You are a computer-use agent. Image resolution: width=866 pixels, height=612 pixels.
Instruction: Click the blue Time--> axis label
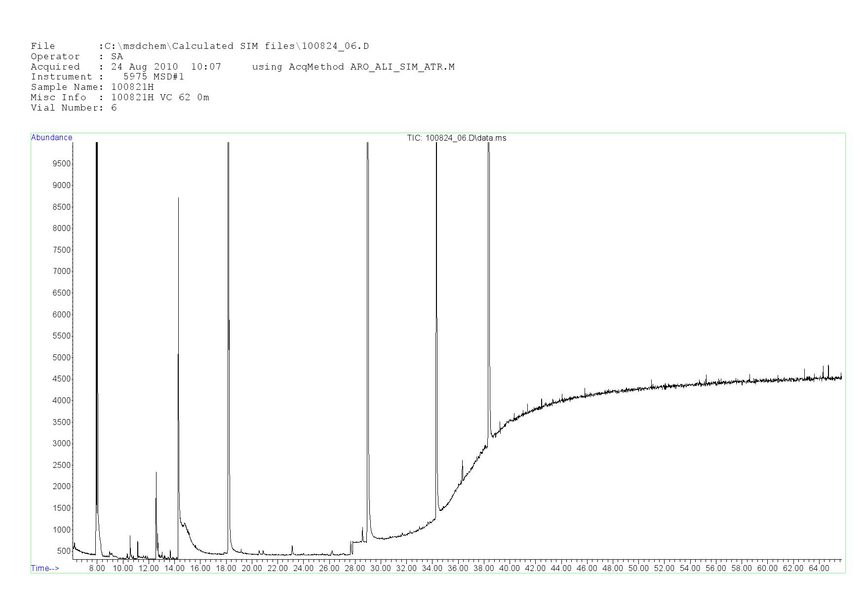click(45, 568)
